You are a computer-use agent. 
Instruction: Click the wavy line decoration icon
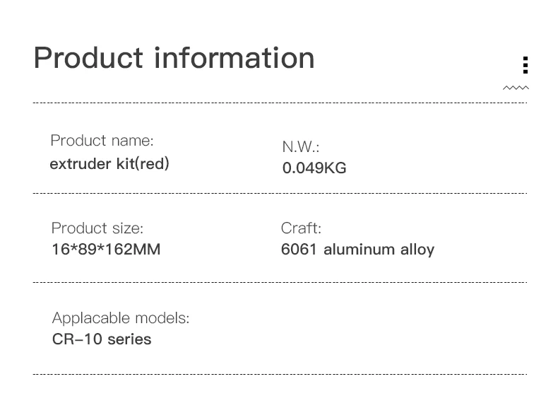click(x=516, y=88)
